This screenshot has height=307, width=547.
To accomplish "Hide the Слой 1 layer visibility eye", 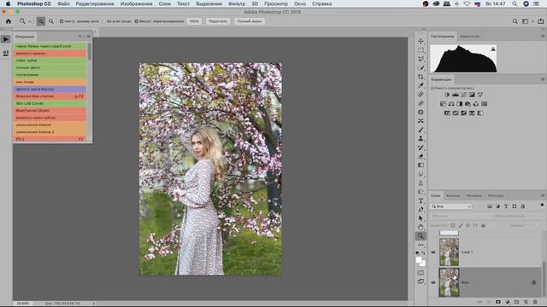I will click(x=433, y=252).
